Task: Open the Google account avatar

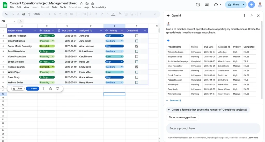Action: click(260, 5)
